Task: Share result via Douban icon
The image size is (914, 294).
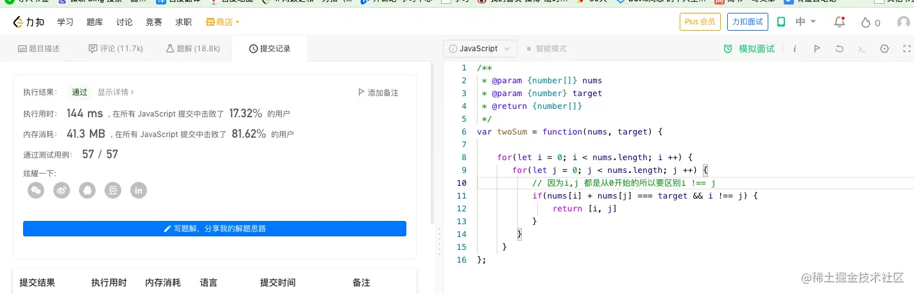Action: 113,190
